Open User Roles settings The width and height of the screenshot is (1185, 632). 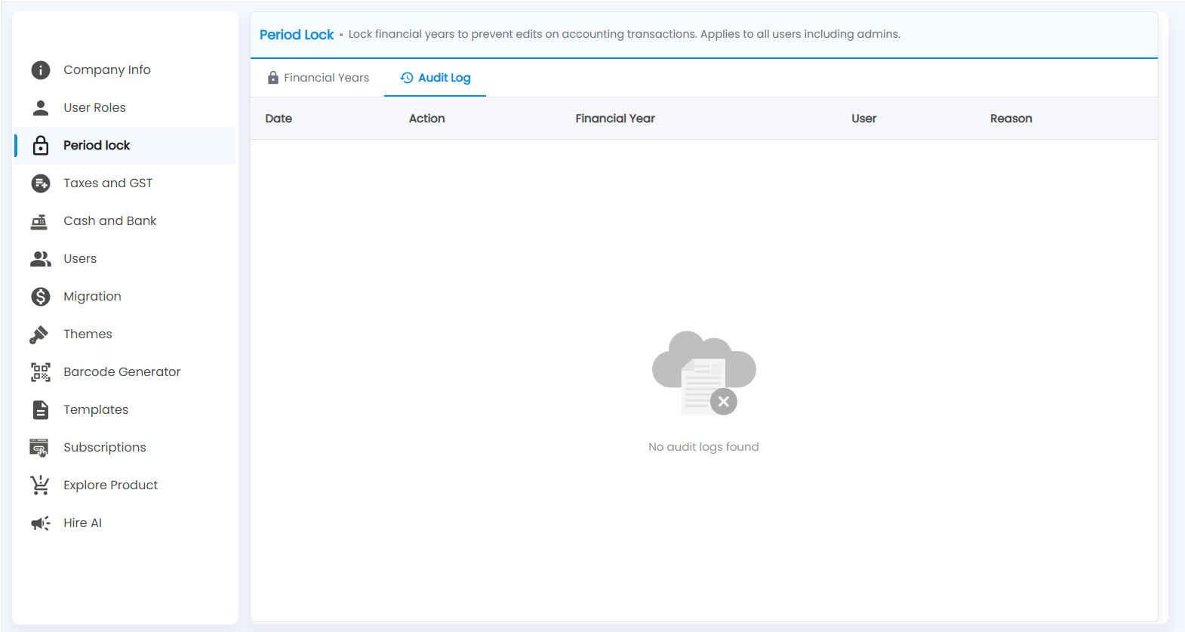pyautogui.click(x=125, y=108)
